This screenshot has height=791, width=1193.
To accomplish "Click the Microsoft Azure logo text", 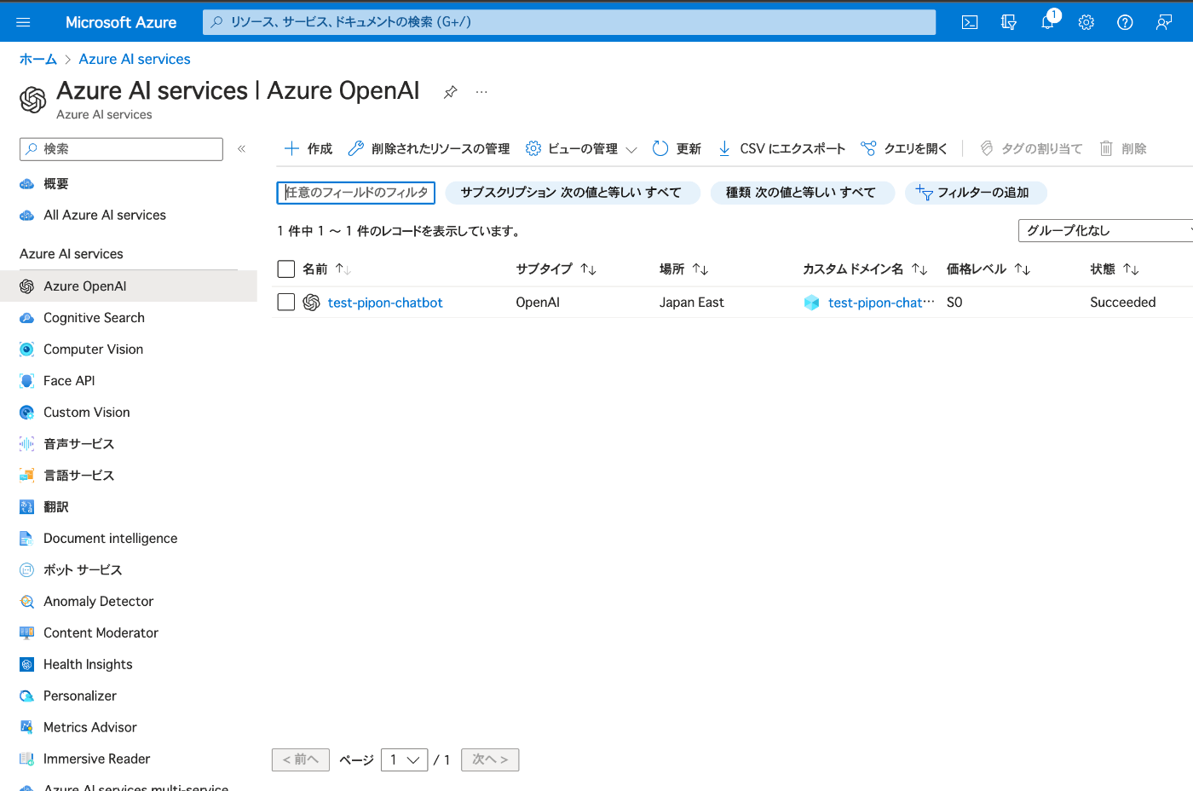I will pos(121,22).
